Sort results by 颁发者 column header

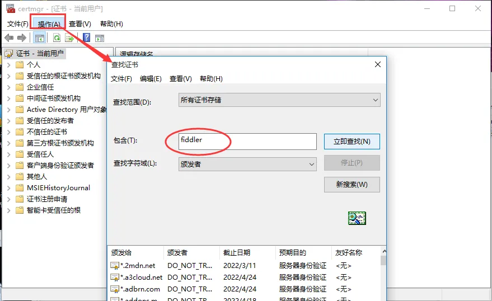pyautogui.click(x=191, y=252)
